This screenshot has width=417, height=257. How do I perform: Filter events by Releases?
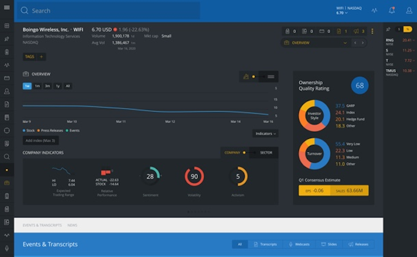[358, 244]
